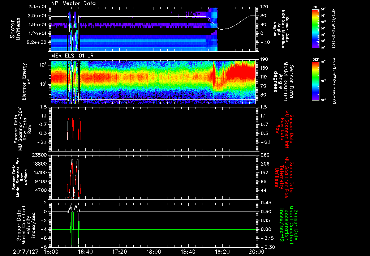Image resolution: width=370 pixels, height=256 pixels.
Task: Click the "3.1e+01" sector tick value
Action: [38, 7]
